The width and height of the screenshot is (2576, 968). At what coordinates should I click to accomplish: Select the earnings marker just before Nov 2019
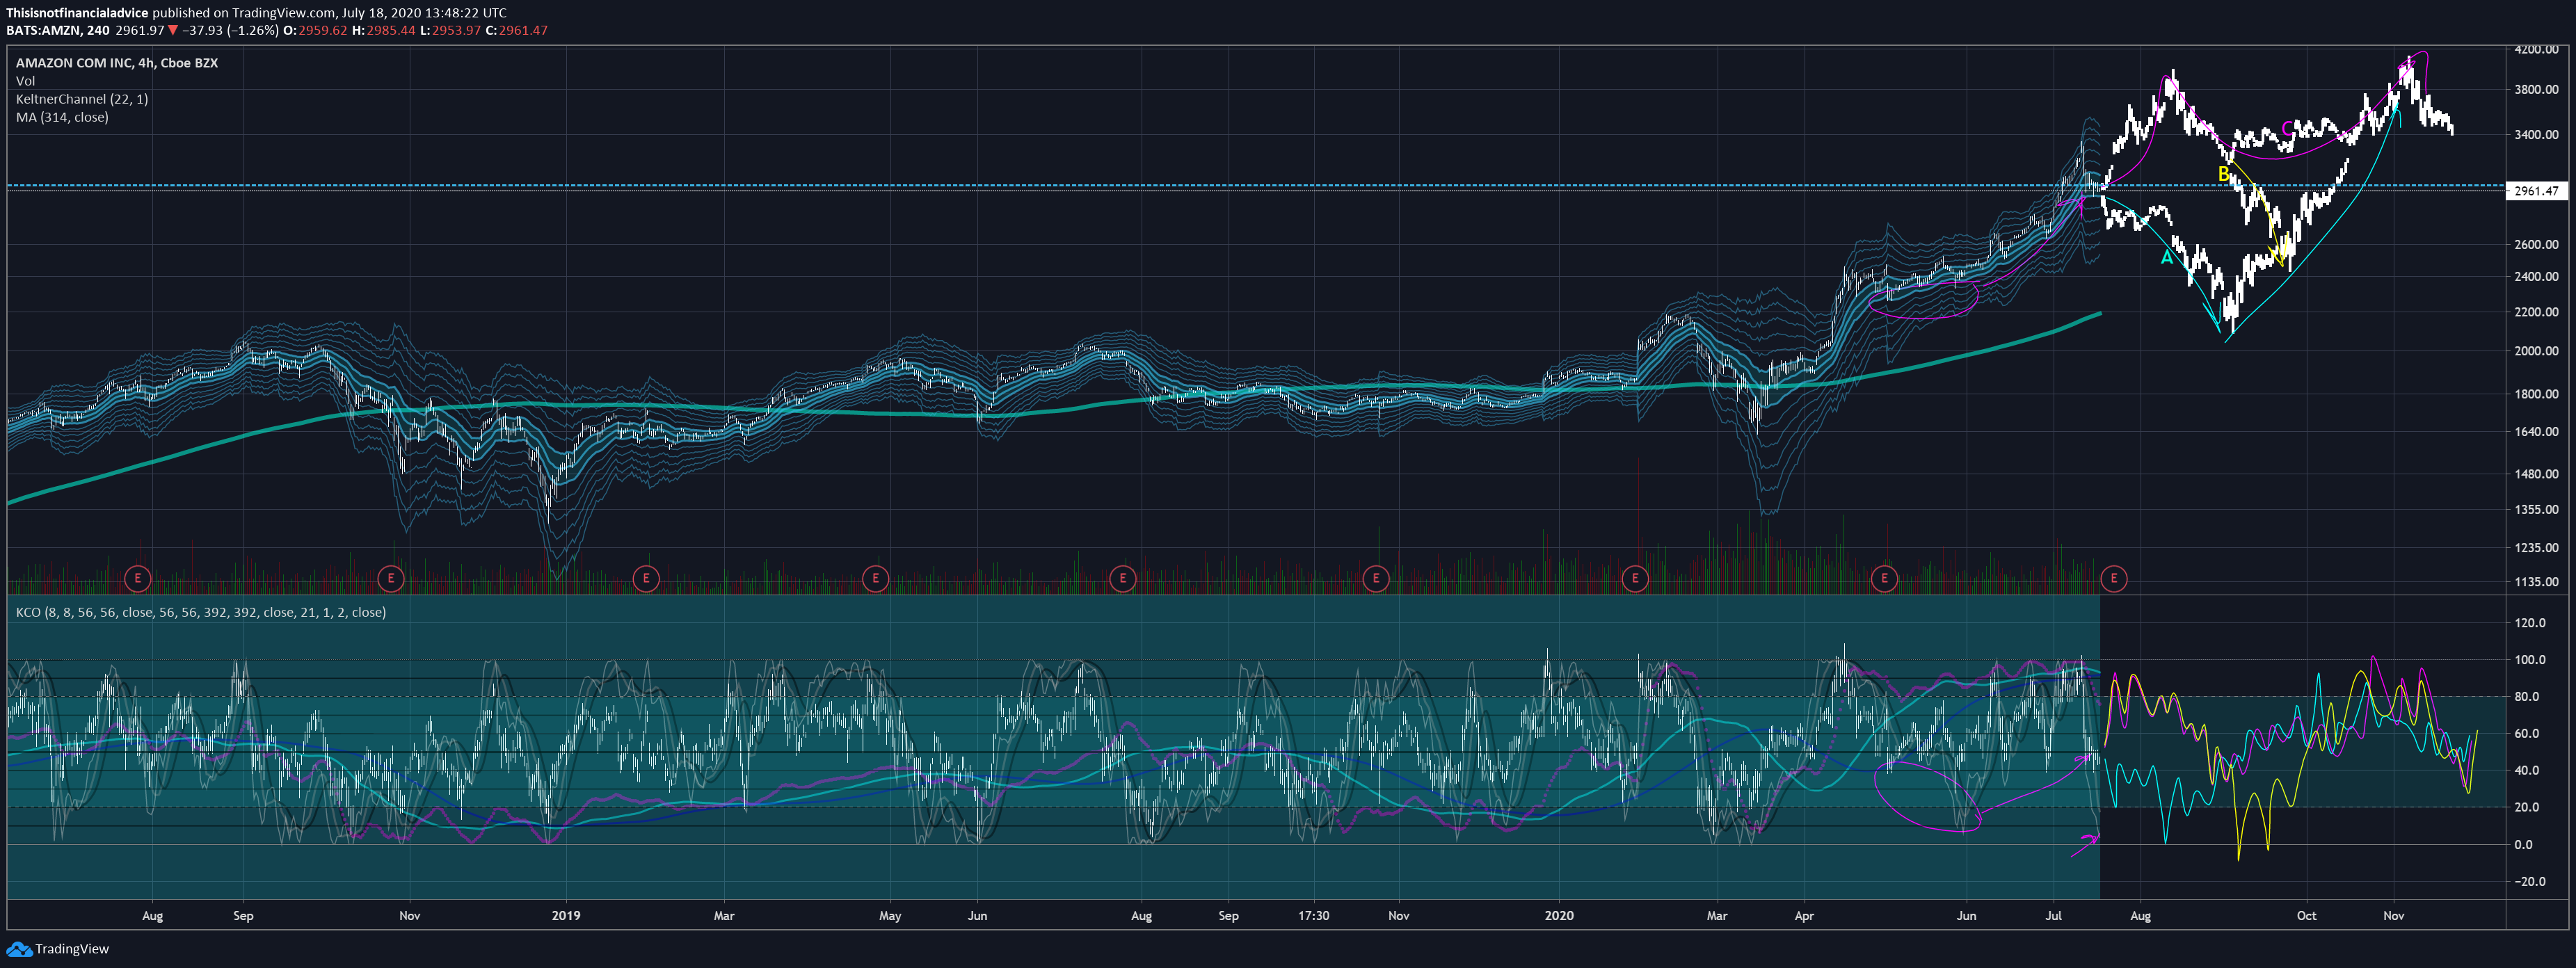point(1376,578)
